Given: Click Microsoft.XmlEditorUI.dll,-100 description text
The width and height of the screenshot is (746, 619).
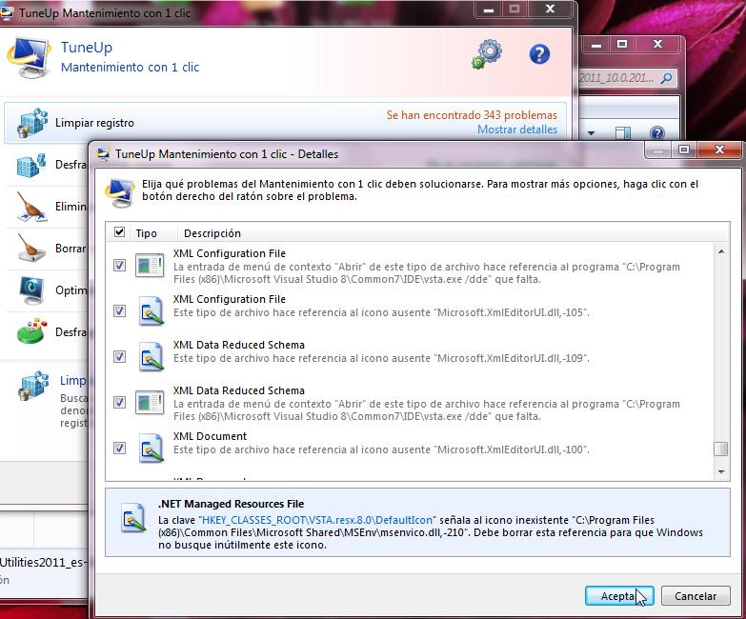Looking at the screenshot, I should (381, 449).
